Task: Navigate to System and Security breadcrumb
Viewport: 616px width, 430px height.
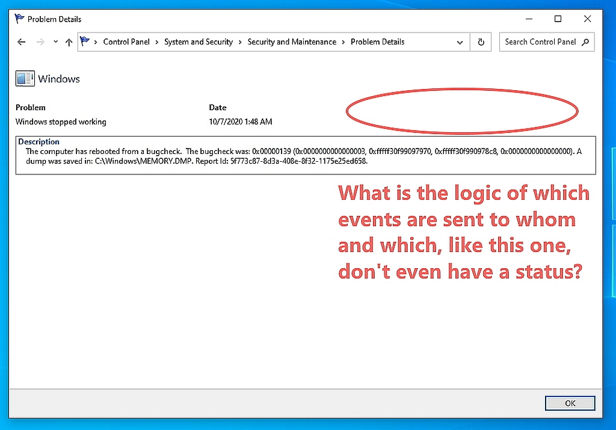Action: point(199,41)
